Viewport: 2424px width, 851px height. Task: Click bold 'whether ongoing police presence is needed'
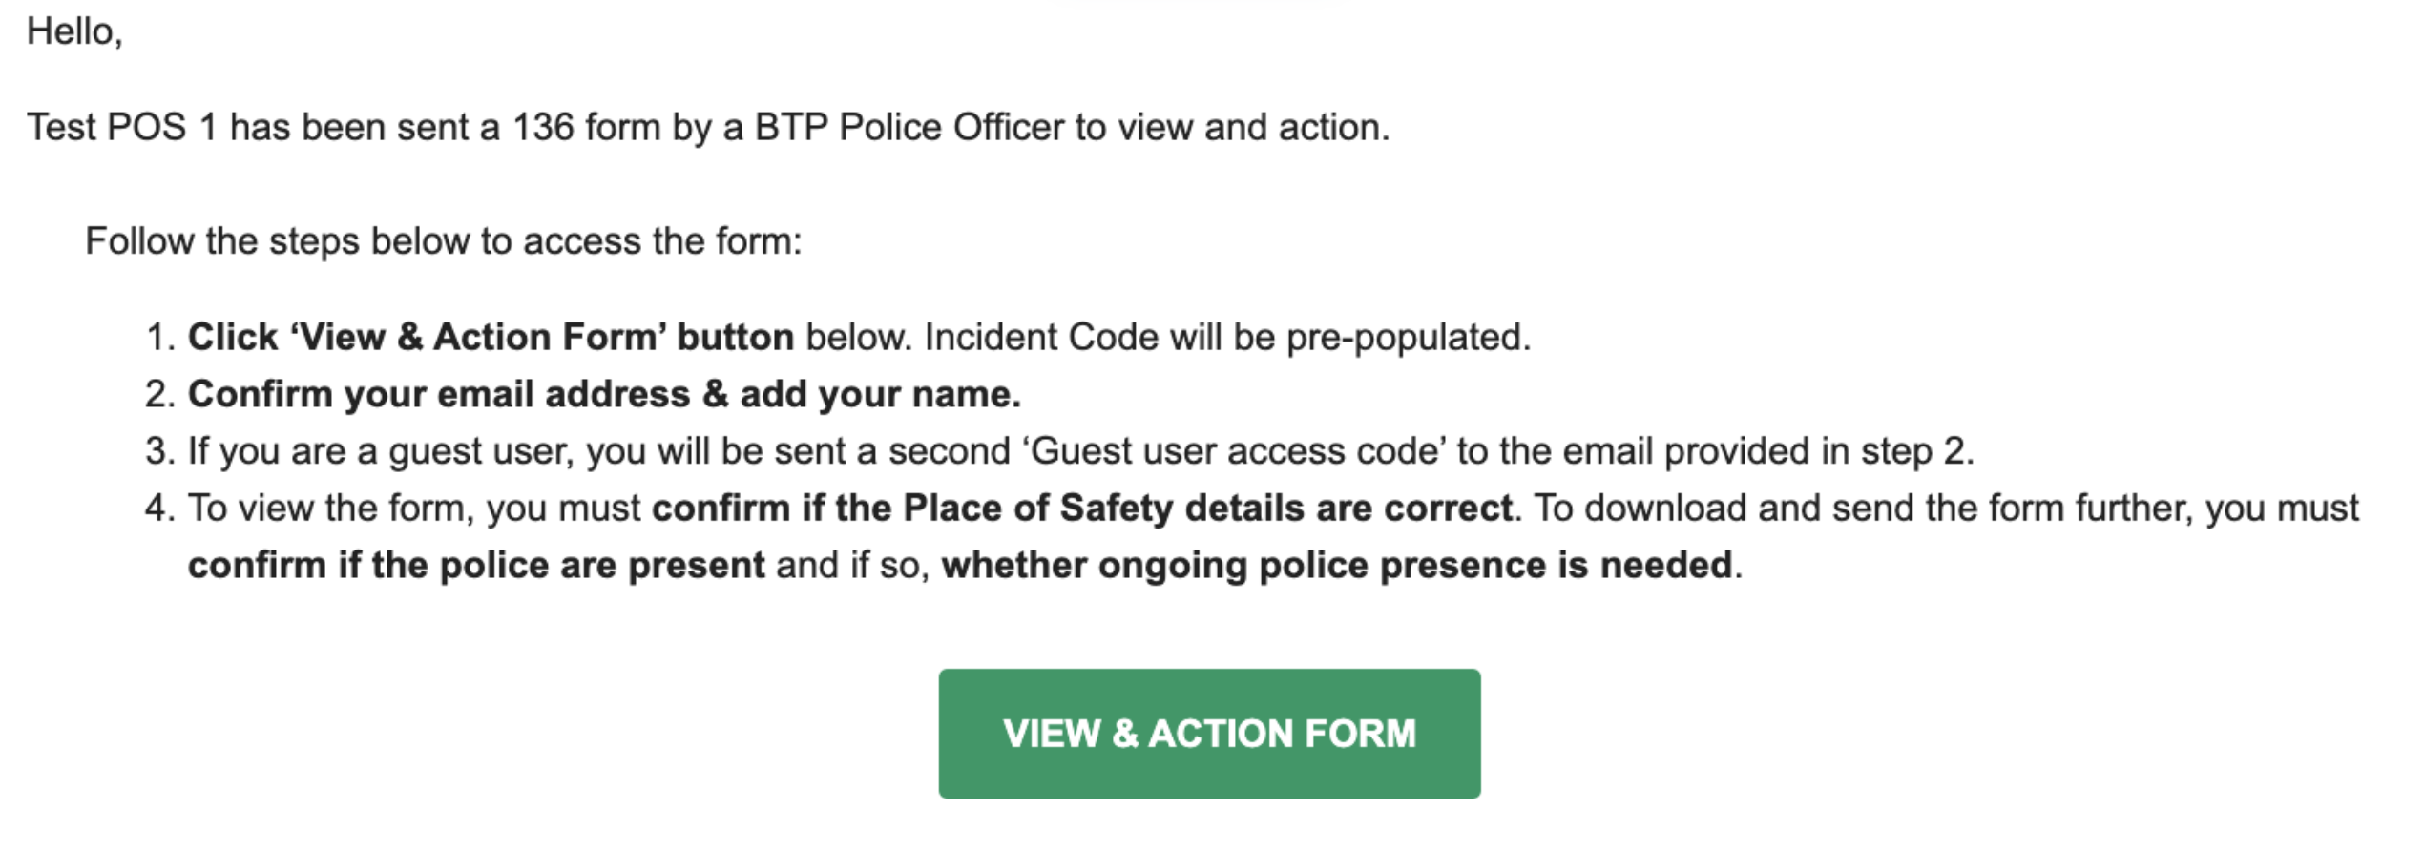tap(1336, 566)
